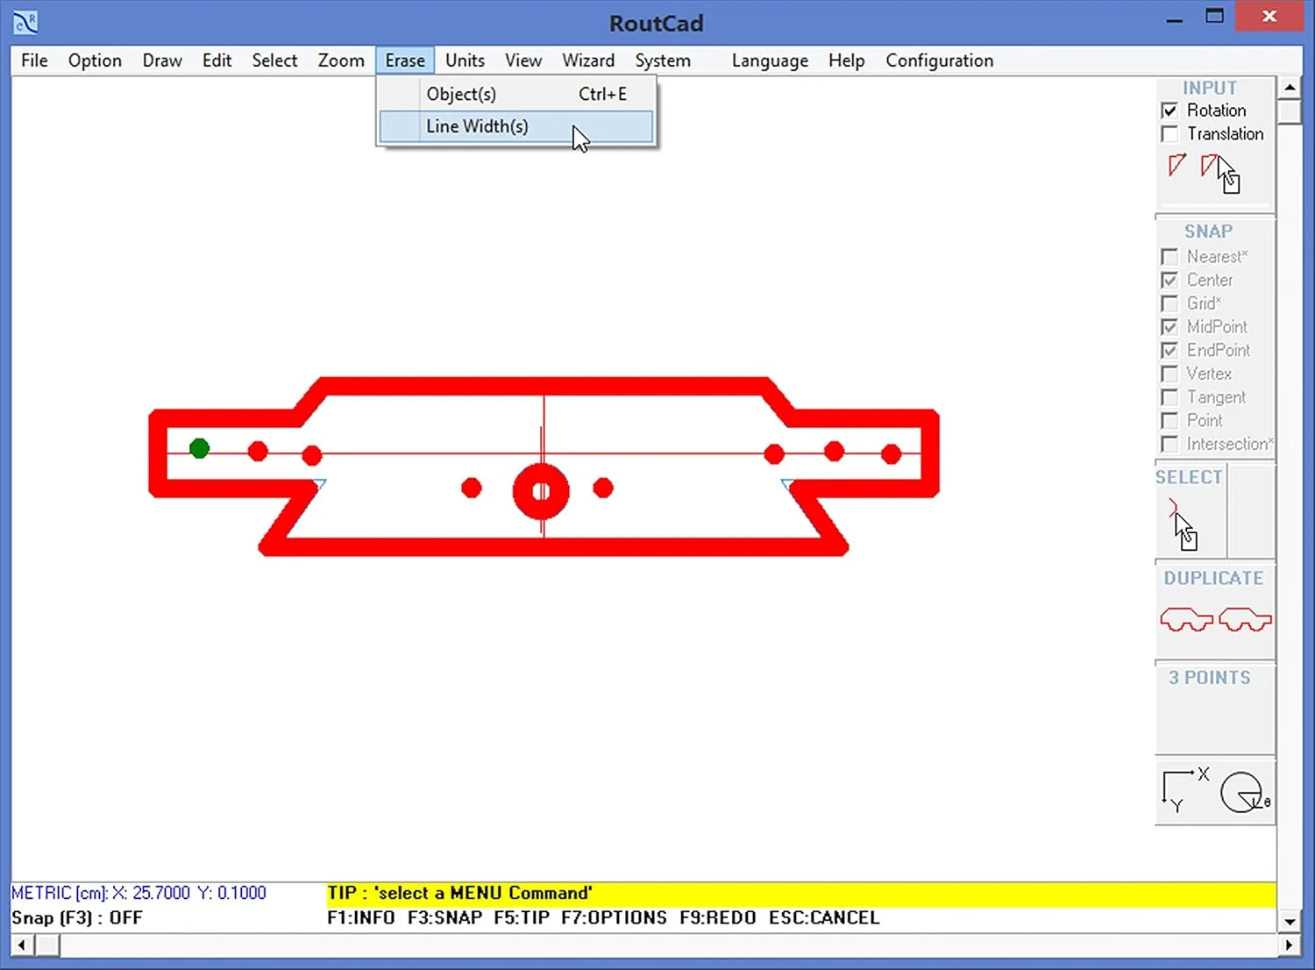Viewport: 1315px width, 970px height.
Task: Disable the Rotation input checkbox
Action: (x=1169, y=110)
